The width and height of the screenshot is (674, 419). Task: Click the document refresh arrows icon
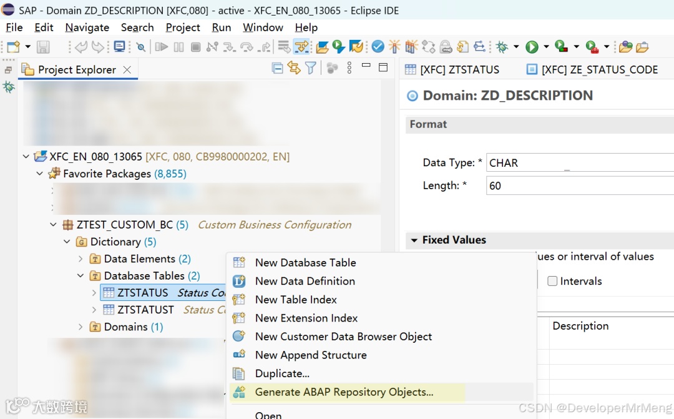(462, 46)
